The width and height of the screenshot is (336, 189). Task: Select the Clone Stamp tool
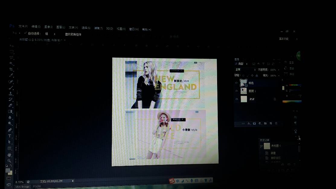coord(11,94)
